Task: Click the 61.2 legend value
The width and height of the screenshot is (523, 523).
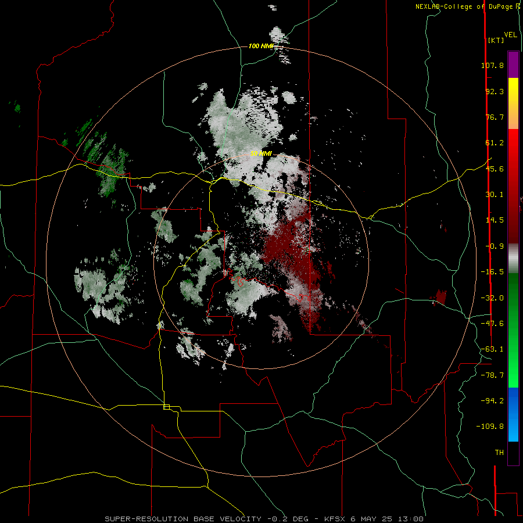Action: click(x=495, y=143)
